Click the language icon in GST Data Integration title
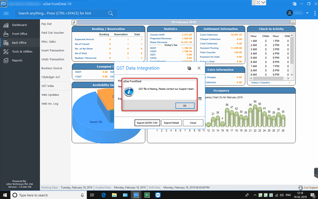The image size is (318, 199). [189, 68]
